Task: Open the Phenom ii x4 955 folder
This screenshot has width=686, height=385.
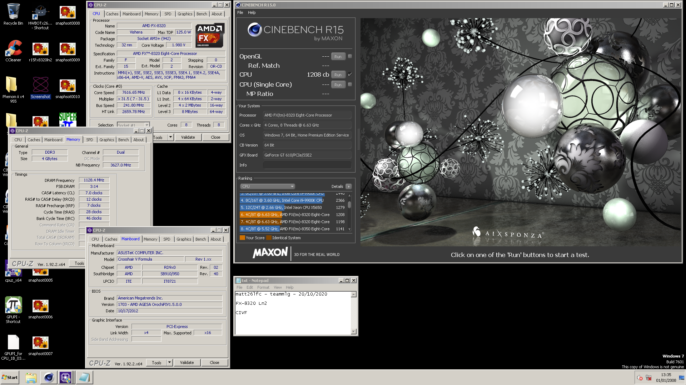Action: point(13,90)
